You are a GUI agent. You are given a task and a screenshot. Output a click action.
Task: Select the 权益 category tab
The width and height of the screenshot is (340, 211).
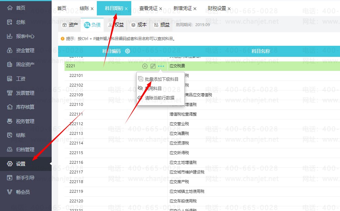(116, 25)
